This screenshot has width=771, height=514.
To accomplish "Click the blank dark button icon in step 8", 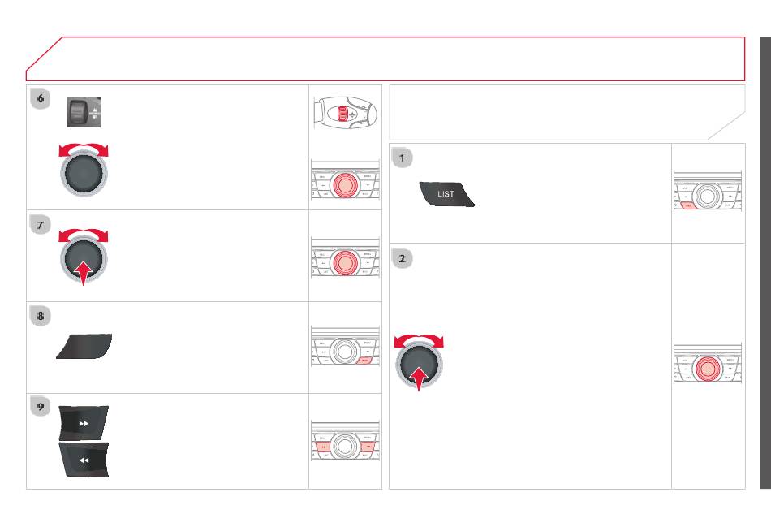I will (84, 346).
